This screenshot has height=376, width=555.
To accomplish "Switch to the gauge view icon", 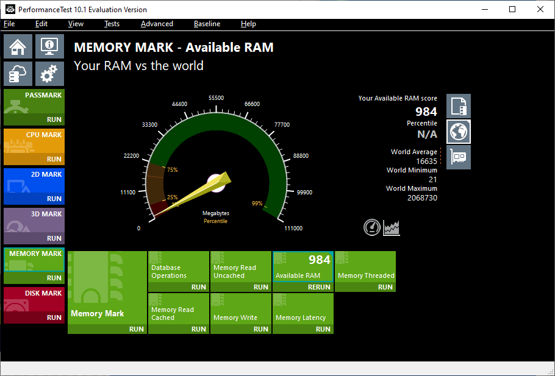I will click(x=371, y=227).
